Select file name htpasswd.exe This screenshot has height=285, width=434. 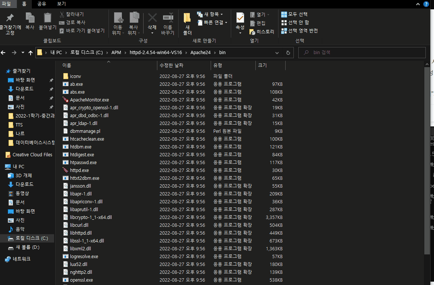[x=83, y=162]
